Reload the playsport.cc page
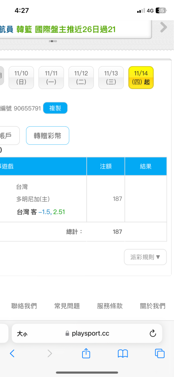This screenshot has width=174, height=377. [153, 333]
